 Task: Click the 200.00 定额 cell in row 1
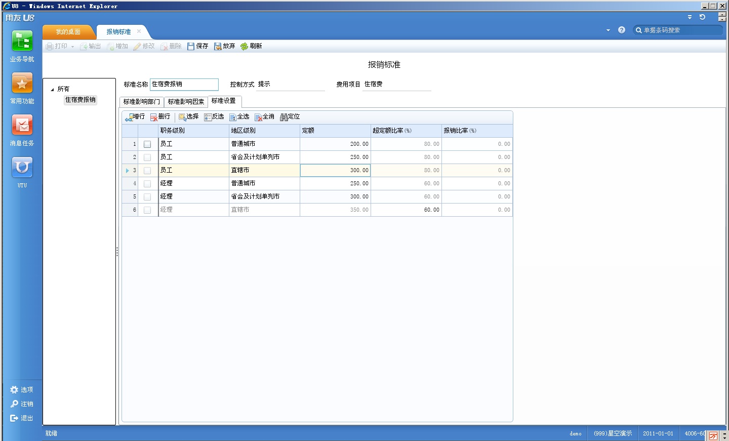pyautogui.click(x=336, y=144)
